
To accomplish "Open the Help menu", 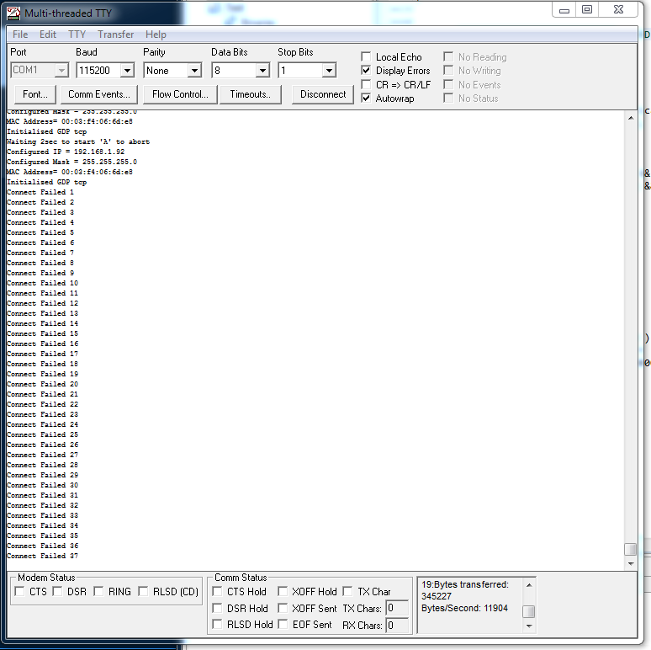I will point(156,35).
